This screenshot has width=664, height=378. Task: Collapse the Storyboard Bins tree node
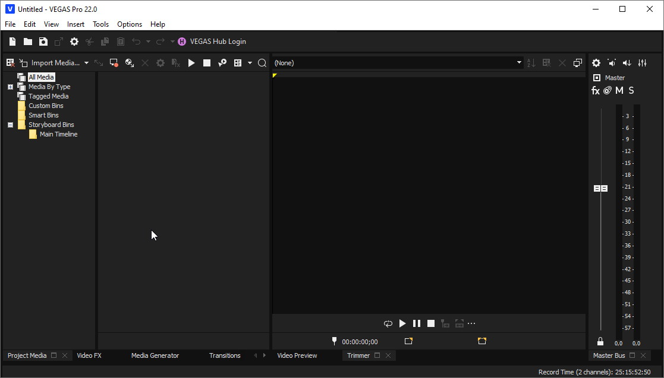point(10,125)
